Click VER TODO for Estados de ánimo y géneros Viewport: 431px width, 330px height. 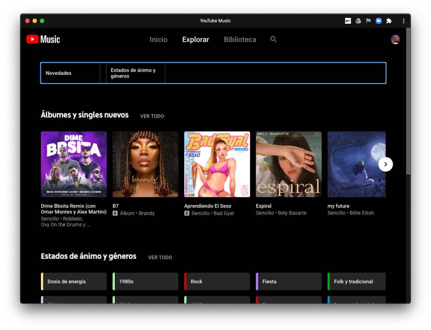tap(160, 257)
